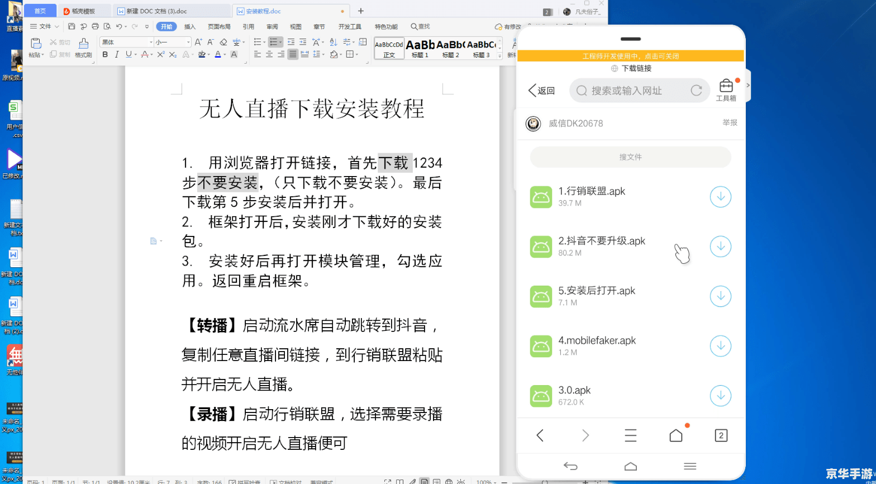
Task: Decrease font size with A- icon
Action: tap(211, 42)
